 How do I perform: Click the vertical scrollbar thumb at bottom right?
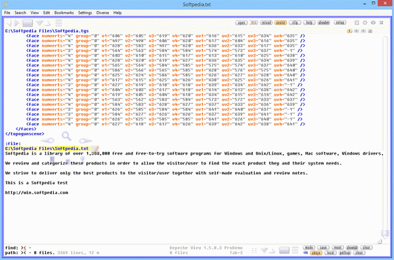coord(385,233)
